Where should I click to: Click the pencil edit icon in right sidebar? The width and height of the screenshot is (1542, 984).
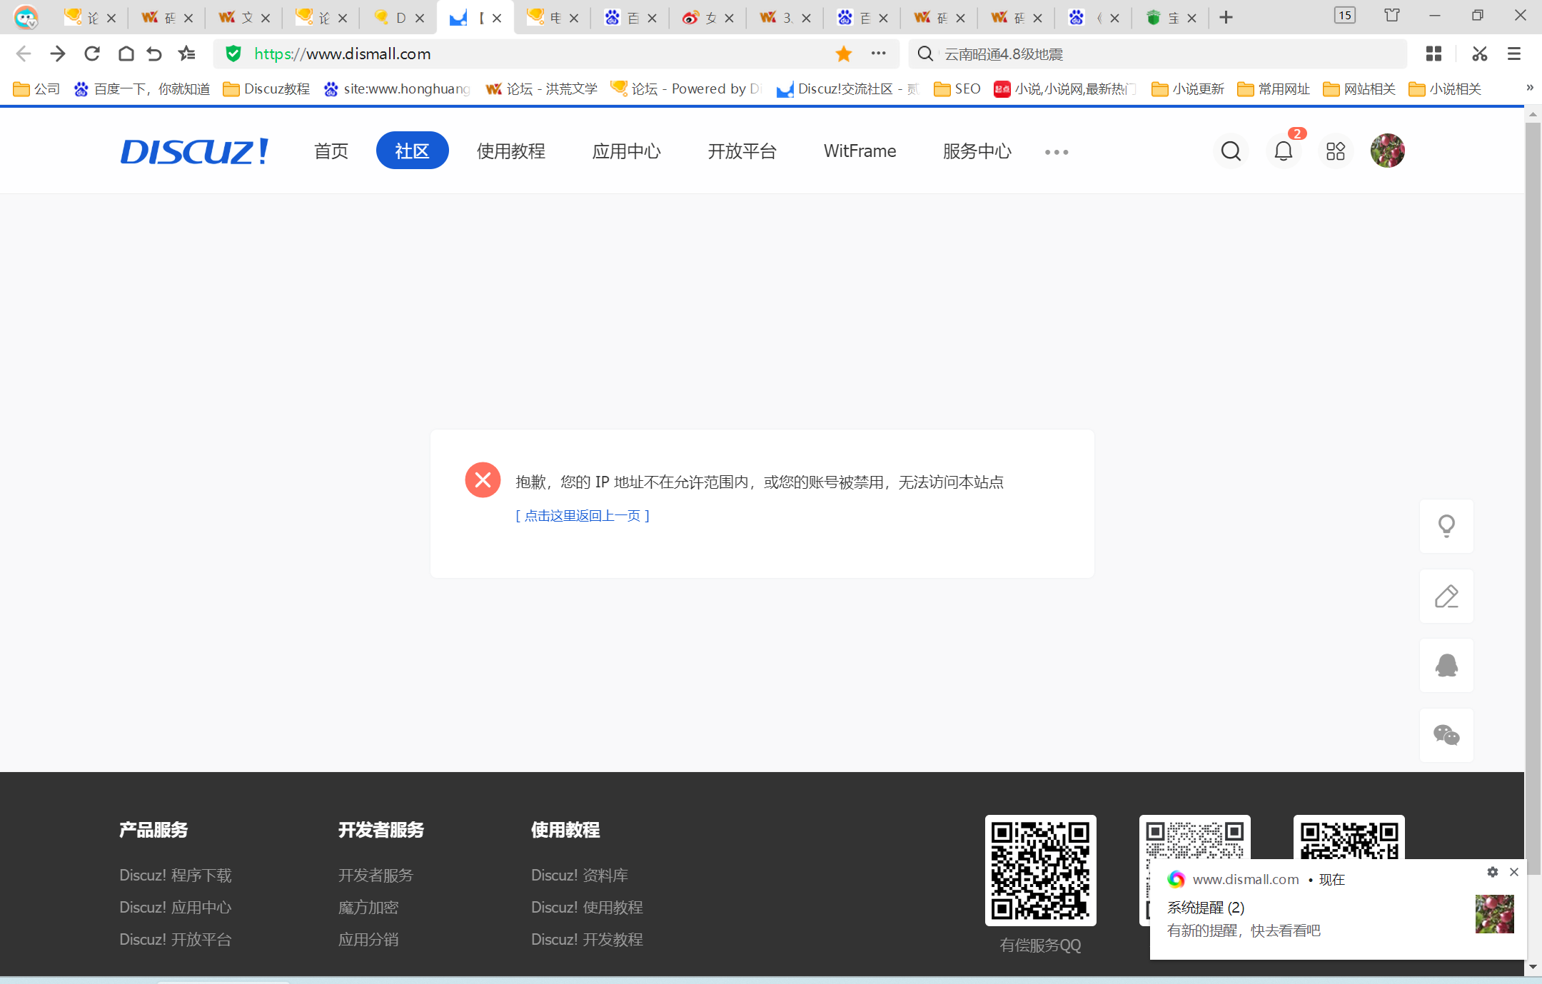pos(1446,596)
